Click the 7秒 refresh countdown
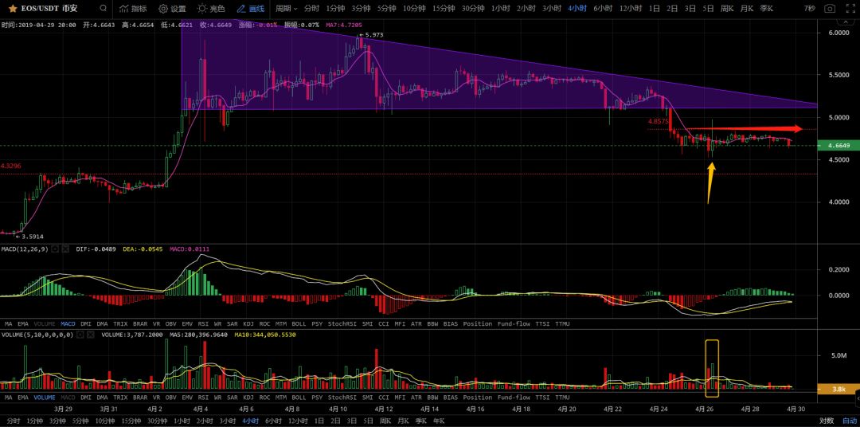 tap(809, 9)
